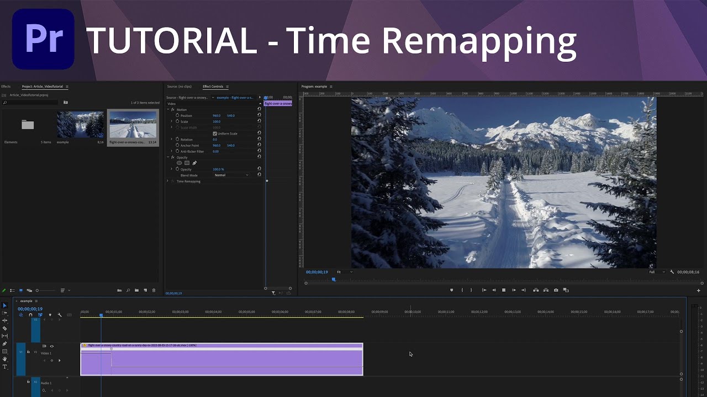Expand the Rotation property
This screenshot has width=707, height=397.
(x=172, y=140)
